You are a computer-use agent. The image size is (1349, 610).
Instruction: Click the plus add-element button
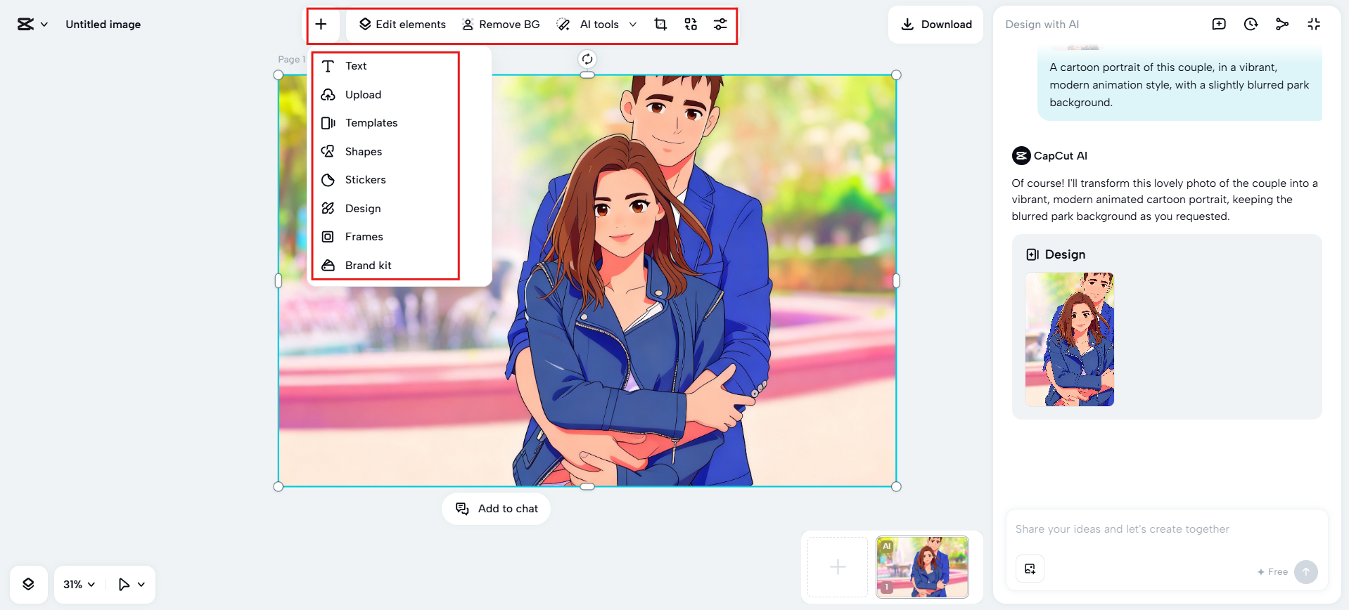(321, 25)
